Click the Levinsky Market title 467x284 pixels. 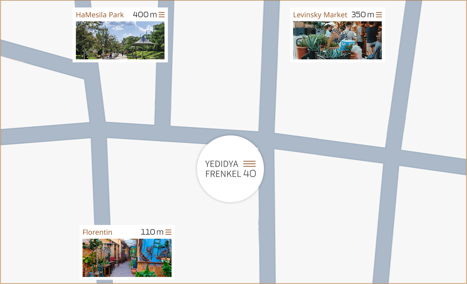320,15
